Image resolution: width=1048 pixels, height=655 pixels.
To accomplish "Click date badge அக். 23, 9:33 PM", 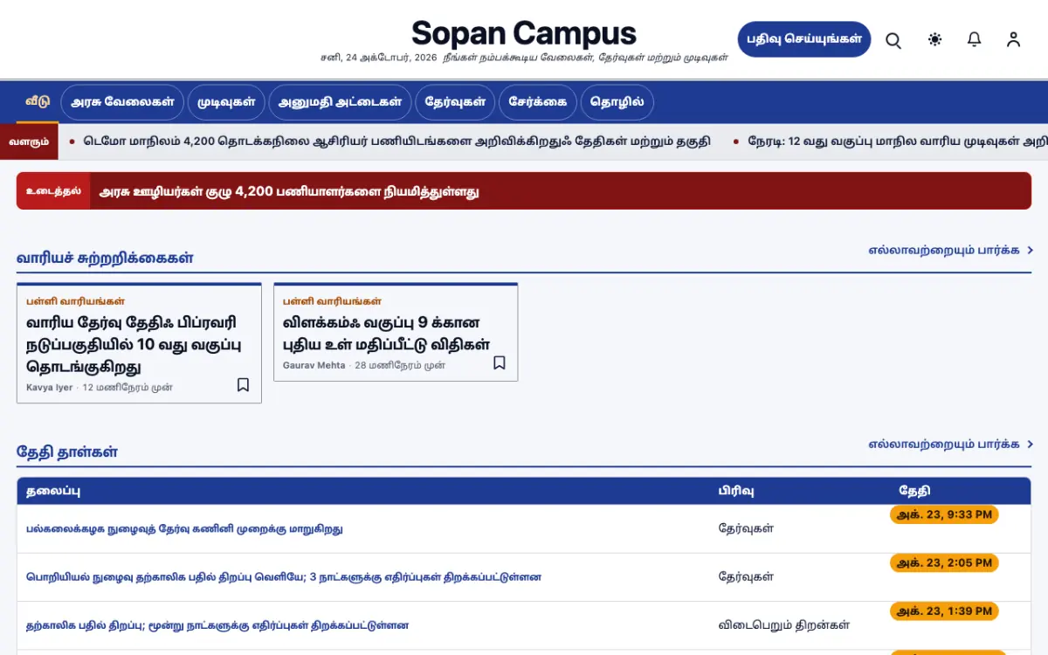I will 944,514.
